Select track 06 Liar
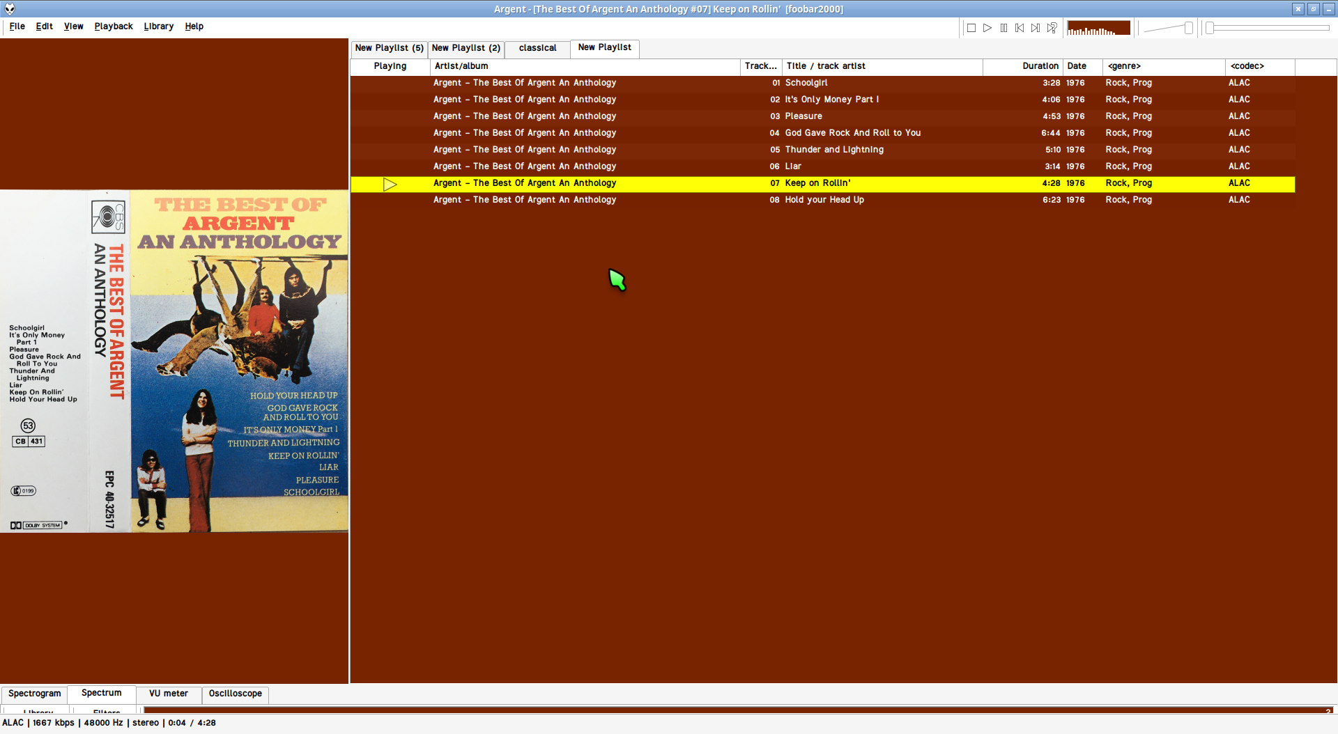This screenshot has width=1338, height=734. click(822, 166)
